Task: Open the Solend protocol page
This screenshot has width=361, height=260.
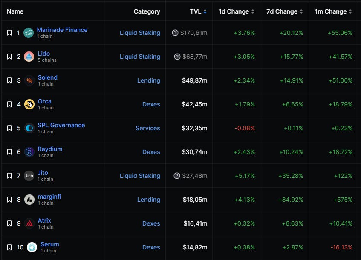Action: [48, 77]
